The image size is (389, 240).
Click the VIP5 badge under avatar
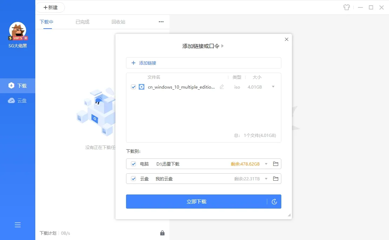pyautogui.click(x=18, y=38)
